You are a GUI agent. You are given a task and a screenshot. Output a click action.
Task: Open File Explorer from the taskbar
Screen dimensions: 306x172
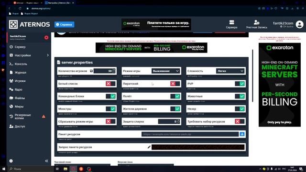(66, 169)
